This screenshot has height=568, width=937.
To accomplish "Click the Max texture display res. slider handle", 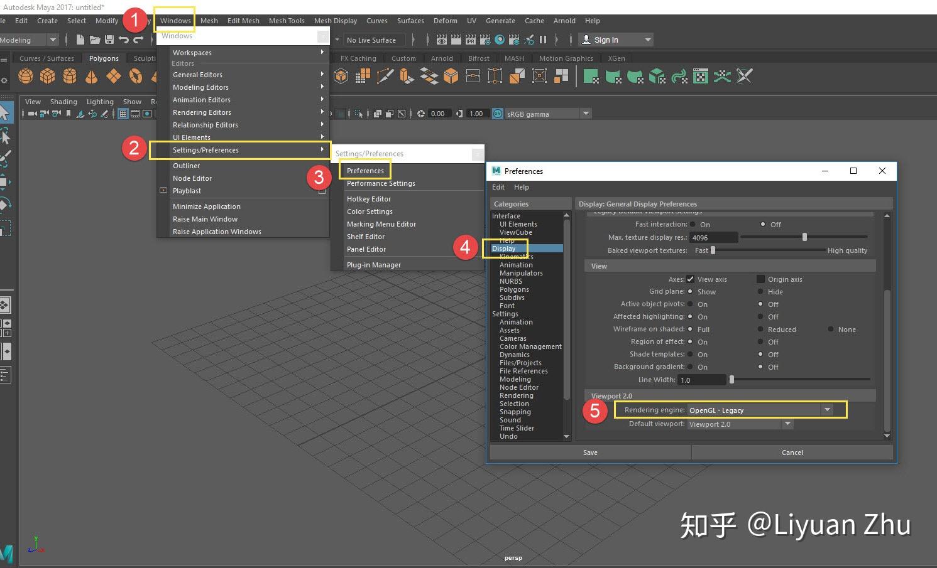I will (x=804, y=237).
